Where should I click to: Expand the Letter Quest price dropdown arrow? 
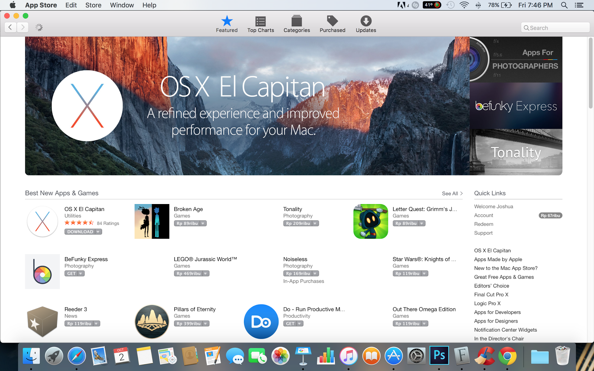pos(422,223)
